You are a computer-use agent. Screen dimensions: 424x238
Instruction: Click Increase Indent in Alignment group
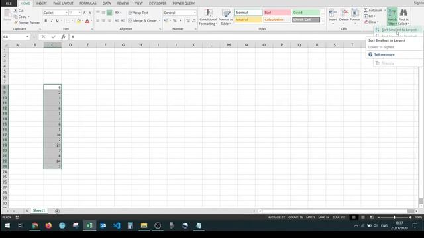(123, 20)
